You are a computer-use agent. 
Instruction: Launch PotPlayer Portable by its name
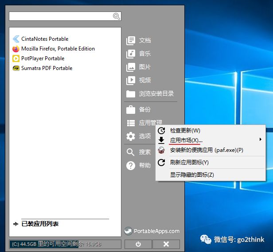click(43, 58)
